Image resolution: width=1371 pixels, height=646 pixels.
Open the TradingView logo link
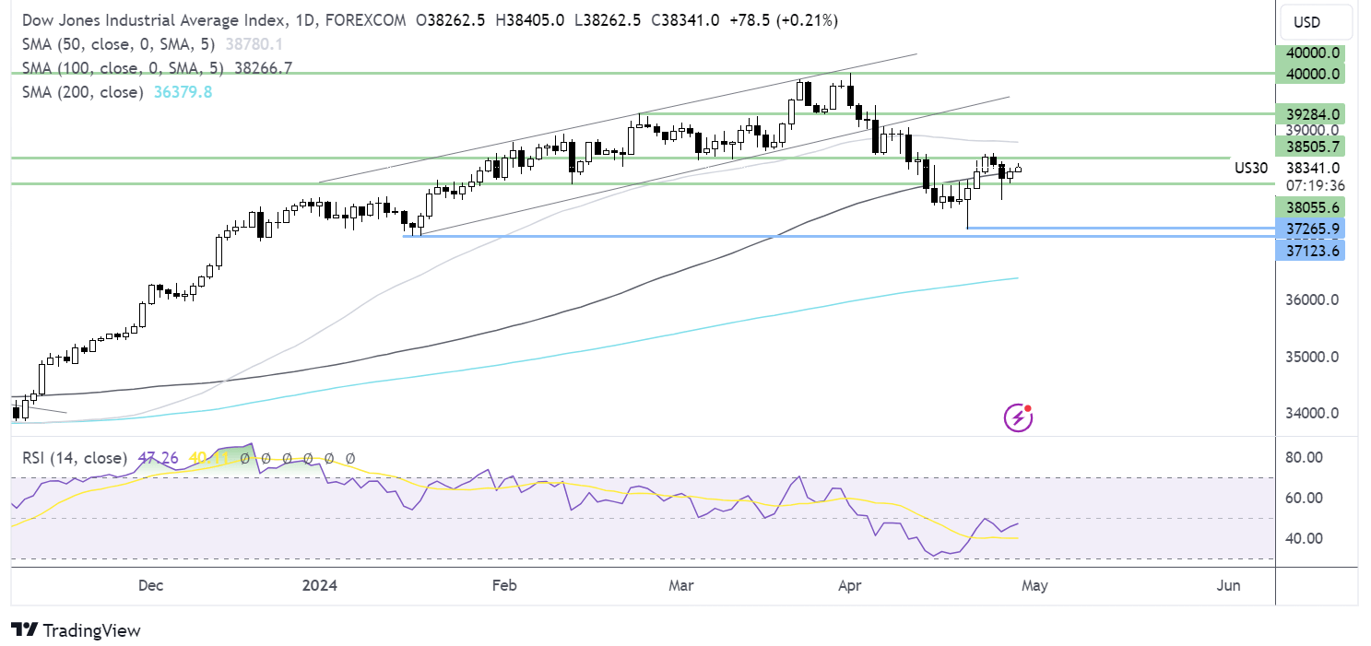click(x=77, y=630)
